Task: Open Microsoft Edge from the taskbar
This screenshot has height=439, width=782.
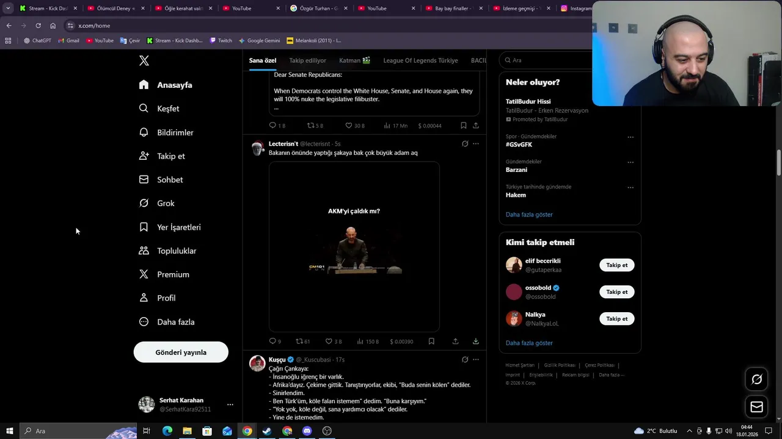Action: (x=167, y=431)
